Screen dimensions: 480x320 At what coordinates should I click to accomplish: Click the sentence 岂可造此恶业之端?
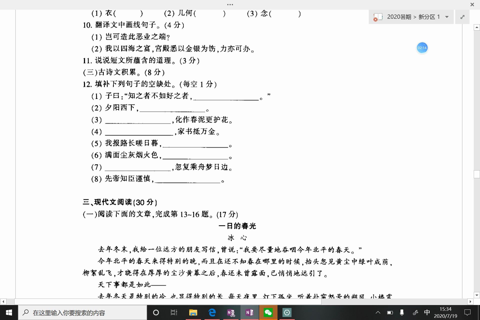tap(137, 37)
